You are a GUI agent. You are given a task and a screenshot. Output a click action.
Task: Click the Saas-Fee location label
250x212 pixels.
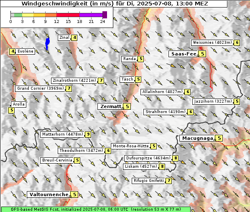(x=184, y=54)
